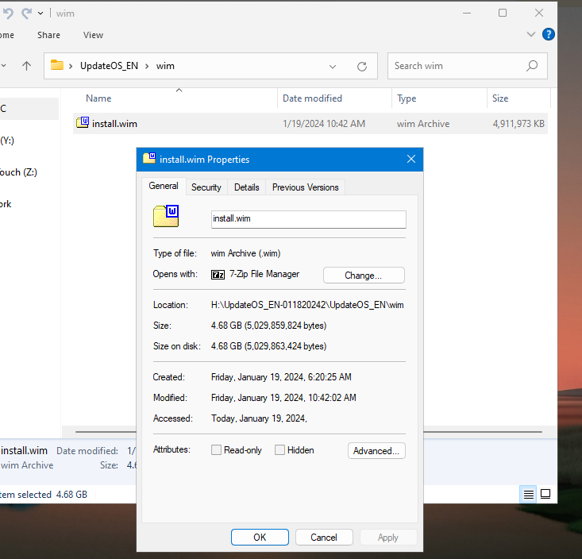The width and height of the screenshot is (582, 559).
Task: Select wim segment in address path
Action: (165, 66)
